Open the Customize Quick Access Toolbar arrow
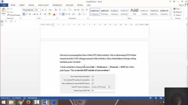The width and height of the screenshot is (188, 105). tap(15, 21)
